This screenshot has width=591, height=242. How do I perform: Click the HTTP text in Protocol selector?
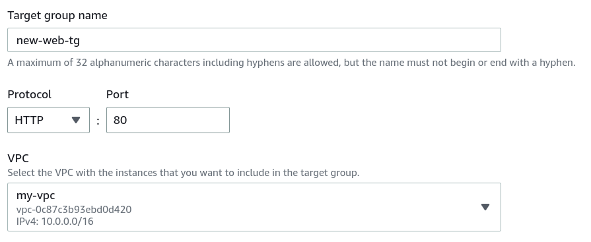point(29,120)
